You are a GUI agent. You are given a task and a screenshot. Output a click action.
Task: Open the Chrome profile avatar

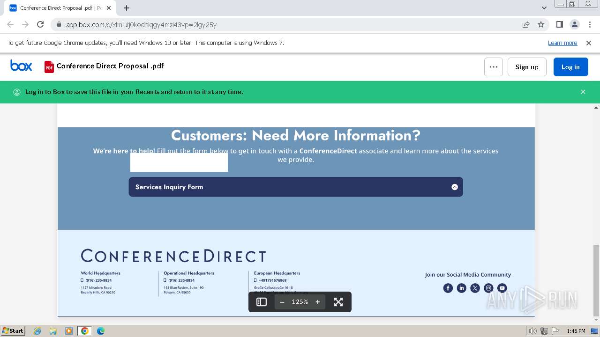pos(574,24)
